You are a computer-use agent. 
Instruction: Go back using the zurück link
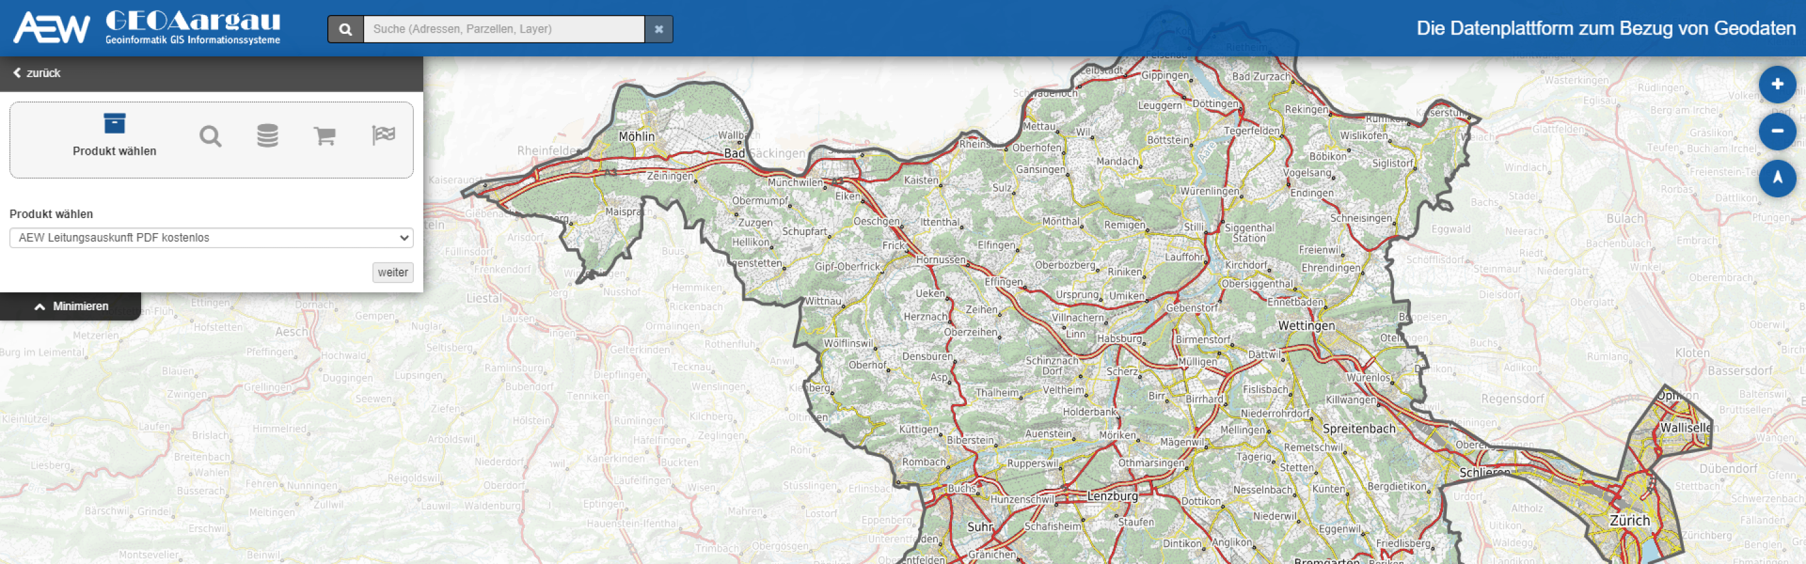pos(37,73)
